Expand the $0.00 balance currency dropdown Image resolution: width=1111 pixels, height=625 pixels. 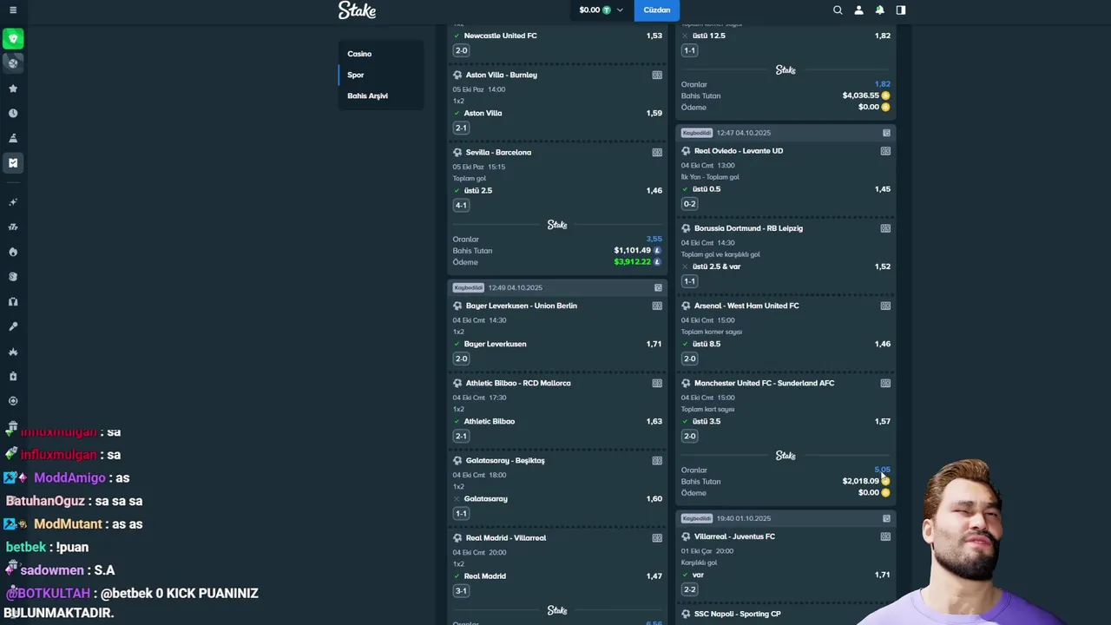point(601,10)
